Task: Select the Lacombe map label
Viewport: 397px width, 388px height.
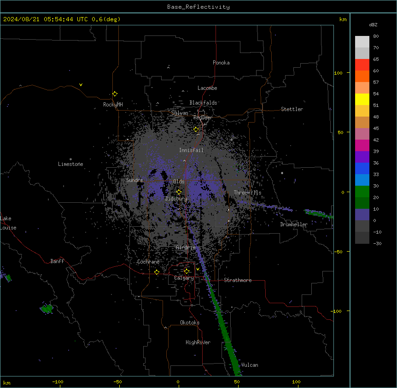Action: 207,88
